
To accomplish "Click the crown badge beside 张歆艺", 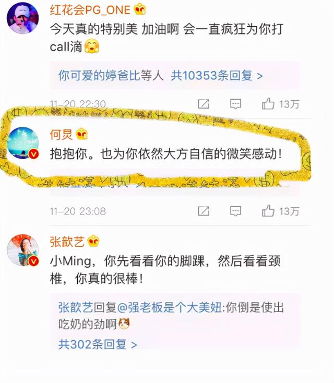I will [93, 241].
